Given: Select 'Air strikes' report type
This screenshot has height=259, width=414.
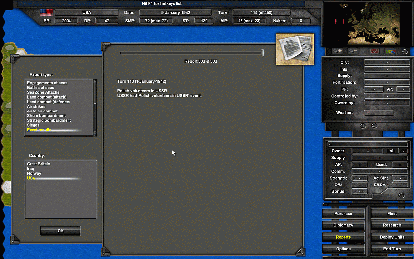Looking at the screenshot, I should [x=36, y=106].
